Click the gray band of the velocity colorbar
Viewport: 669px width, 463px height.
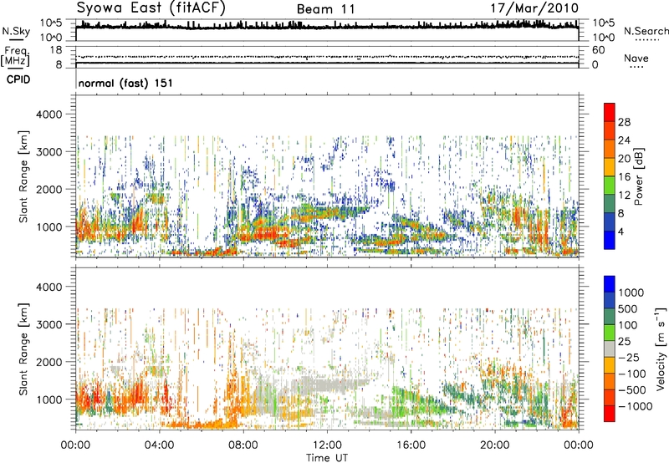click(610, 349)
